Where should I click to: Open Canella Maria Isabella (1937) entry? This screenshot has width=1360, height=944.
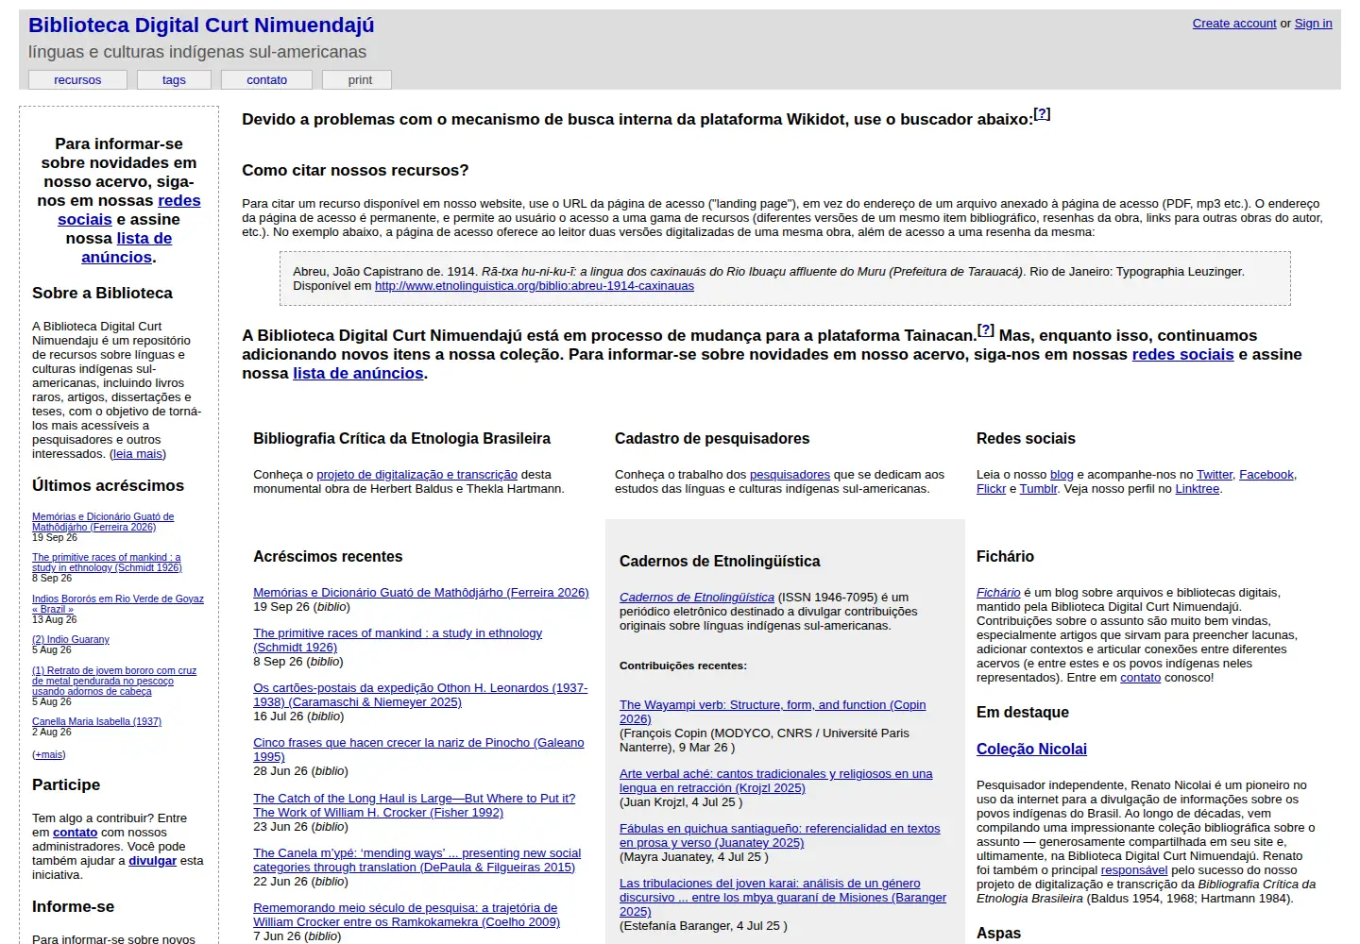[96, 722]
